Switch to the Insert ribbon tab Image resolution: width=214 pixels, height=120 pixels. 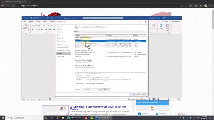pos(38,22)
